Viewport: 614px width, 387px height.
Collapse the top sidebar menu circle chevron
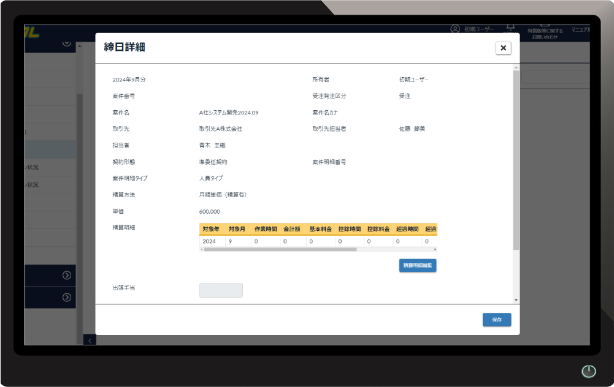coord(66,43)
